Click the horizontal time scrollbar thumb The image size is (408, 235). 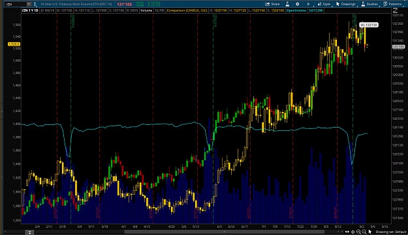click(224, 232)
